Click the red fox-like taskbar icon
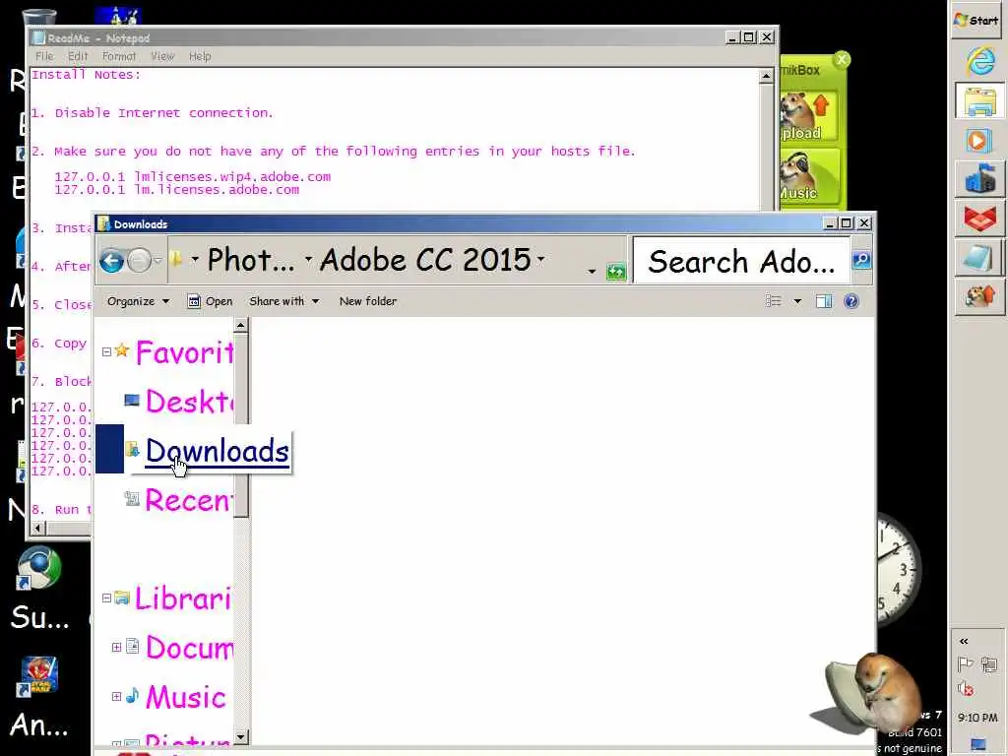 pyautogui.click(x=979, y=219)
